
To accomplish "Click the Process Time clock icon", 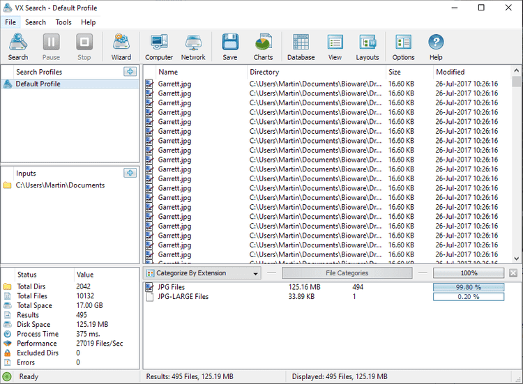I will click(x=8, y=334).
